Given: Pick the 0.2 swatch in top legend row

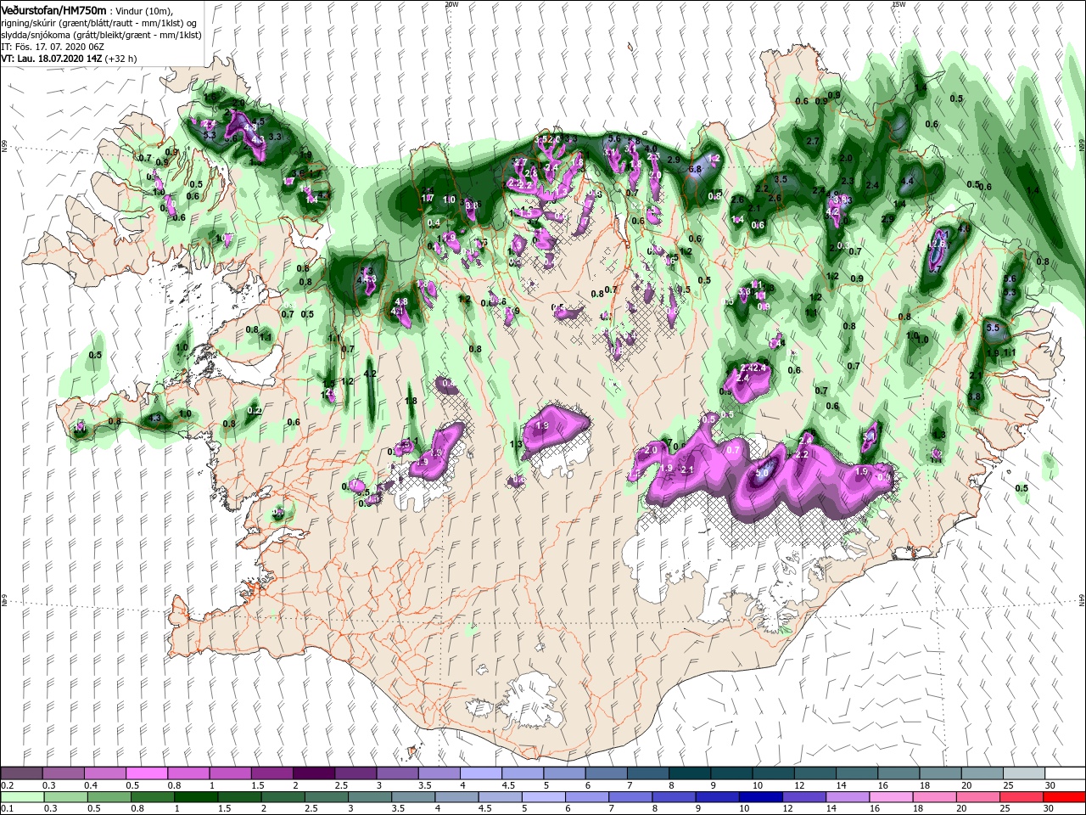Looking at the screenshot, I should [x=21, y=773].
